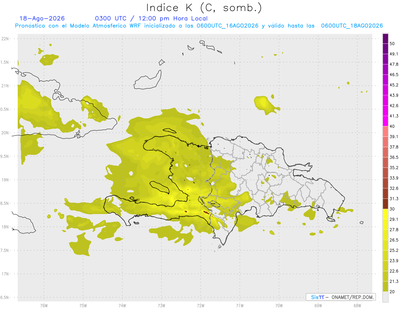Click the "71W" longitude label
Viewport: 401px width, 310px height.
click(x=240, y=306)
